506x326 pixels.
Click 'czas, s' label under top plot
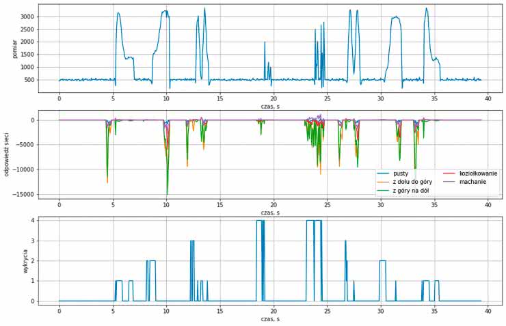point(270,106)
